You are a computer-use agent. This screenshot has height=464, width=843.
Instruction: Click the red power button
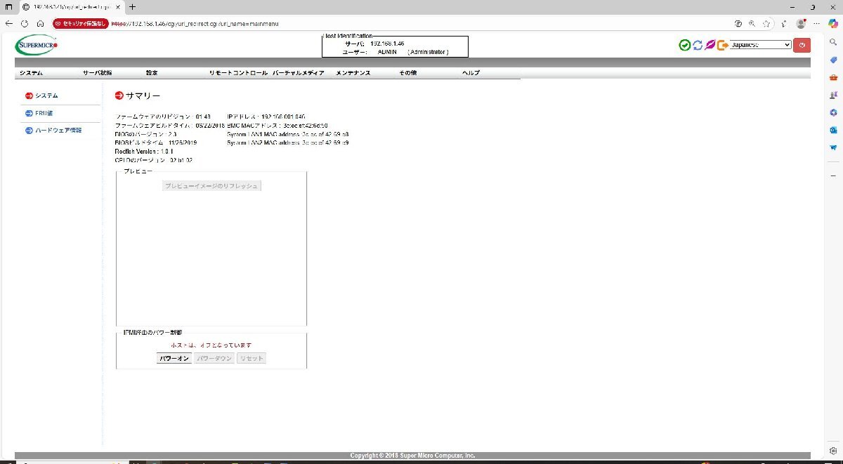pyautogui.click(x=803, y=45)
